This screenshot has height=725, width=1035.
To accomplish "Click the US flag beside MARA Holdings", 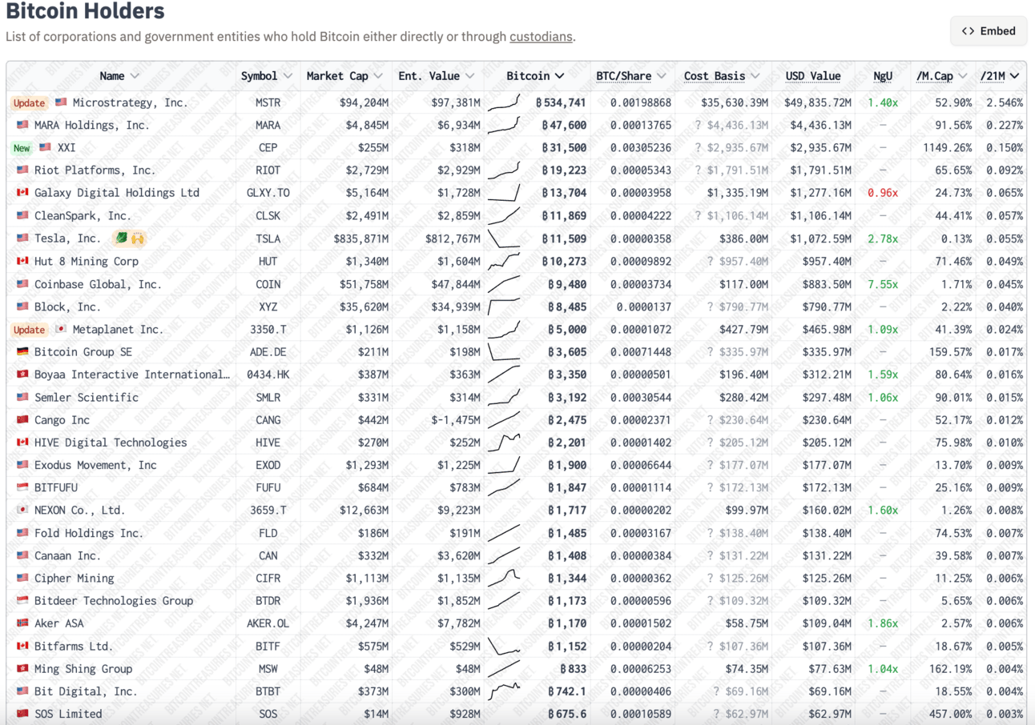I will (22, 125).
